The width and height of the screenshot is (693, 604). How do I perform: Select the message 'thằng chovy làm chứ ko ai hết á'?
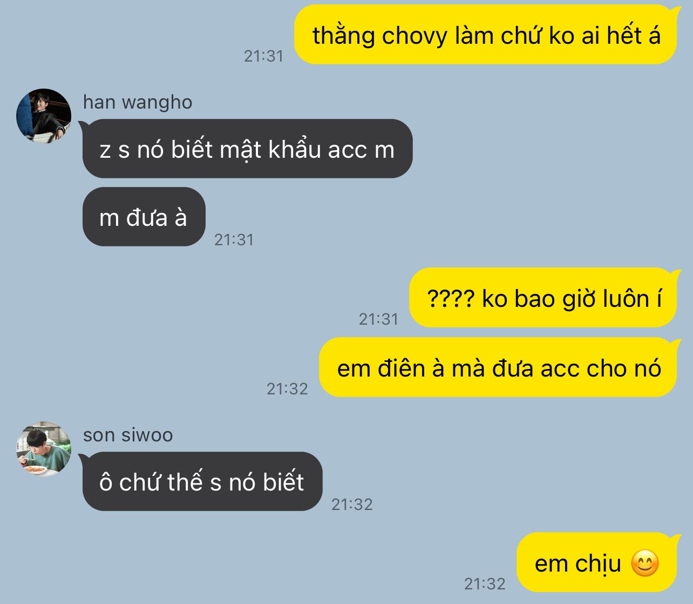click(485, 35)
